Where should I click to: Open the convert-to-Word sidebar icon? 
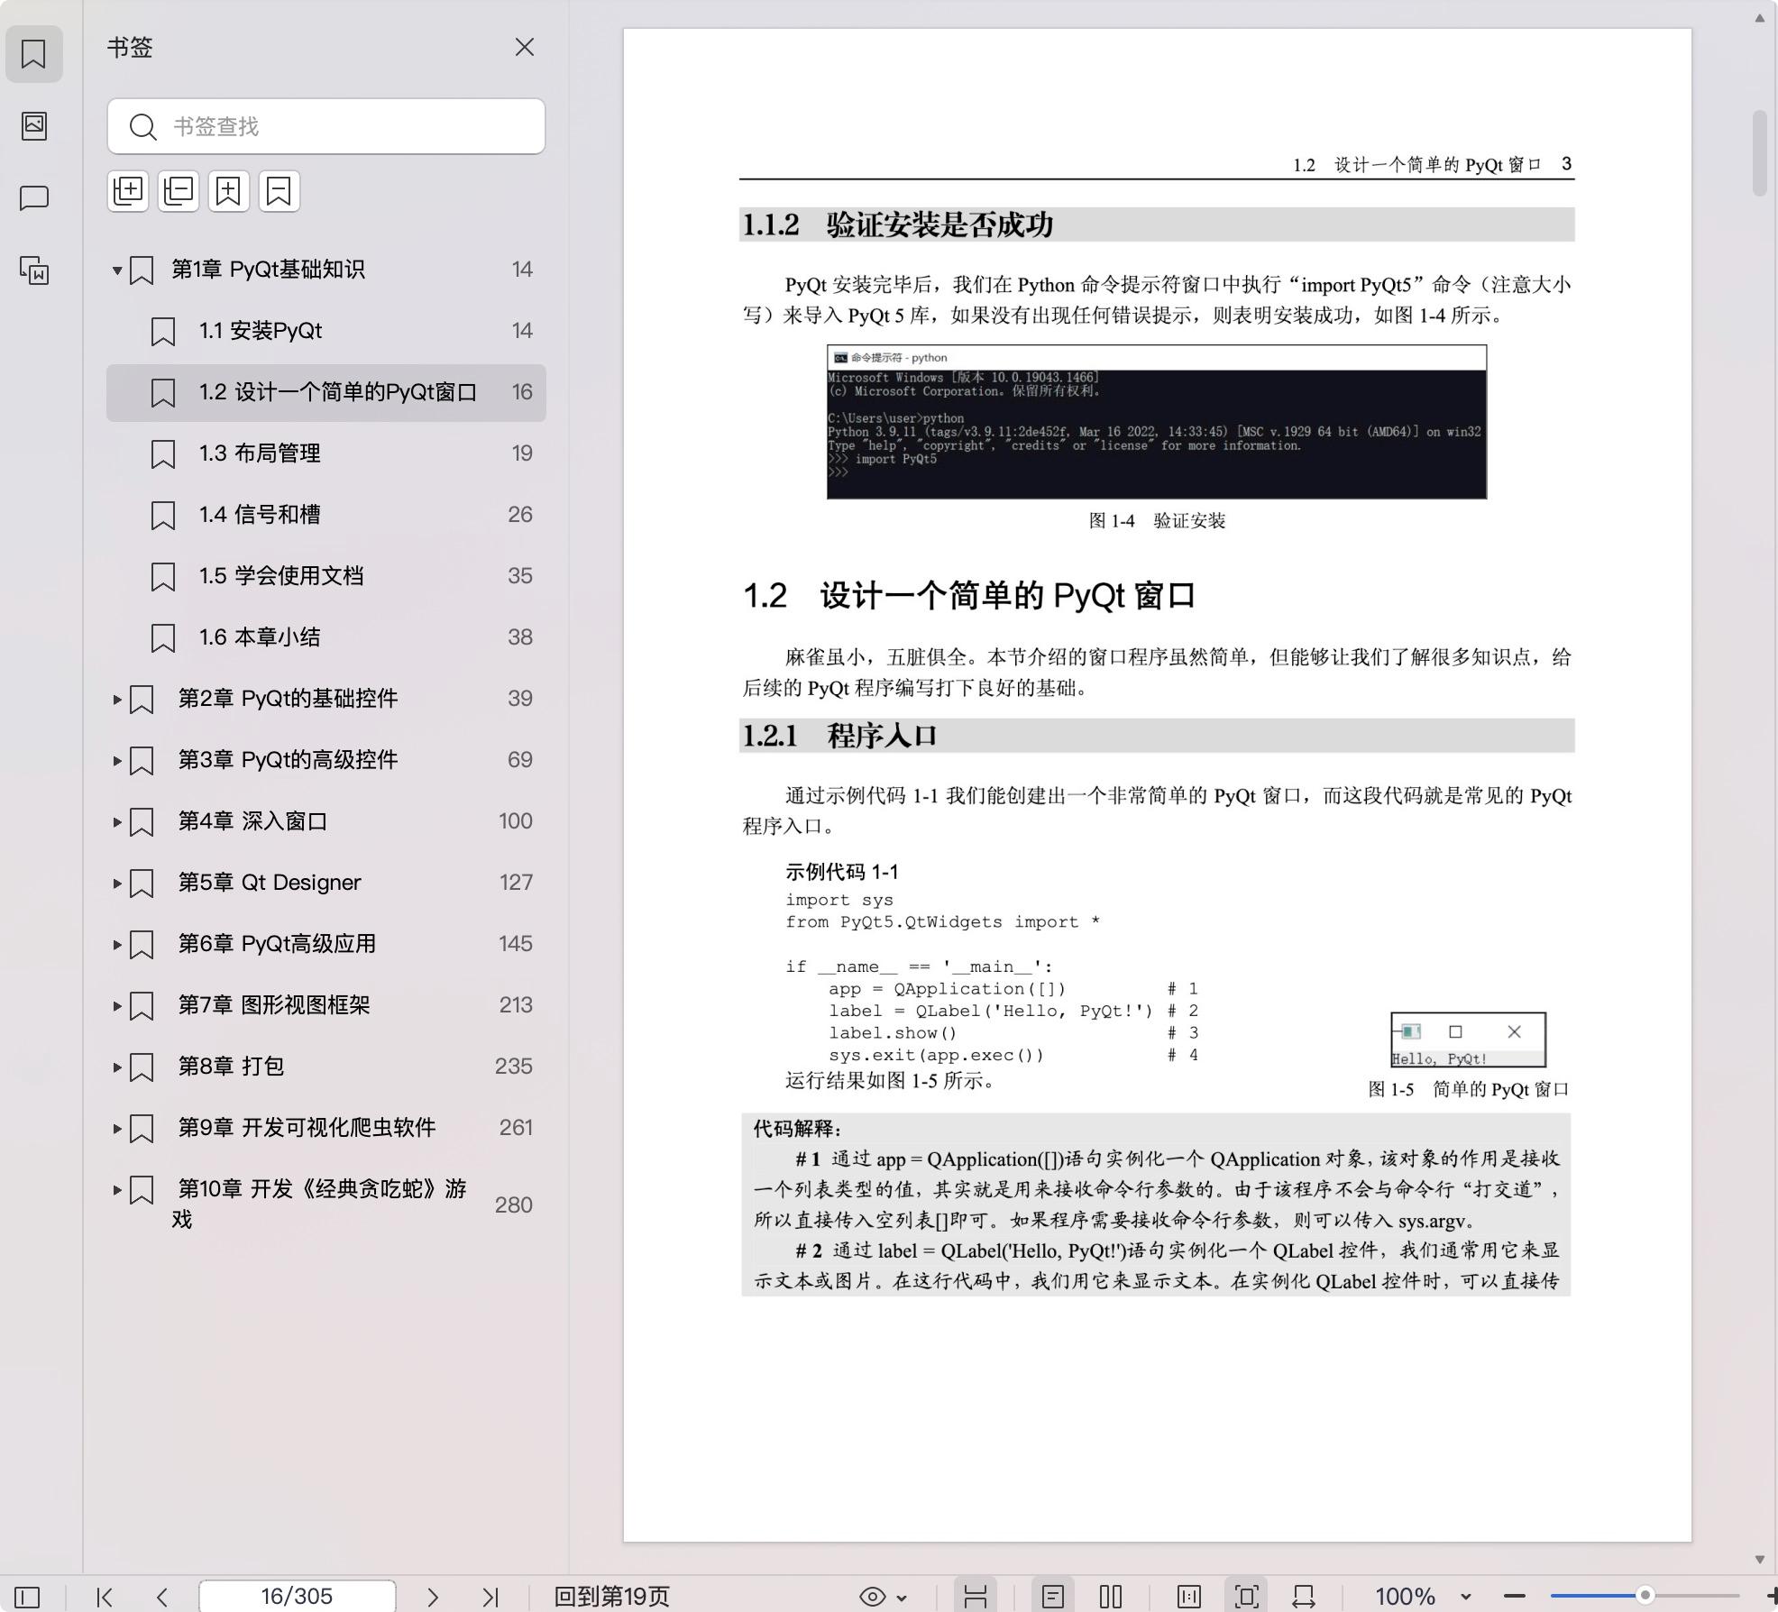pyautogui.click(x=33, y=270)
